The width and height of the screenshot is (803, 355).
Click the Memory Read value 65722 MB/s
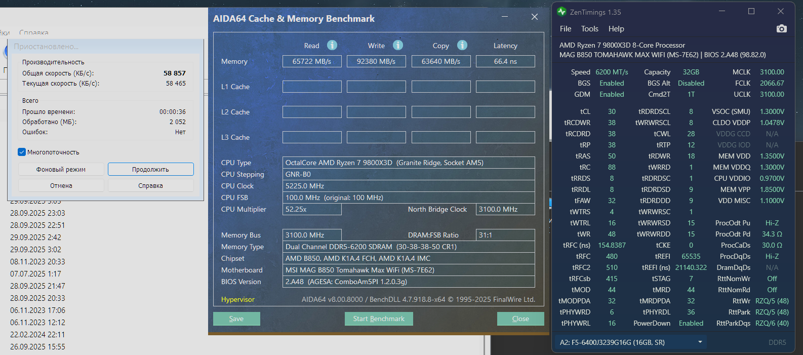[x=312, y=61]
